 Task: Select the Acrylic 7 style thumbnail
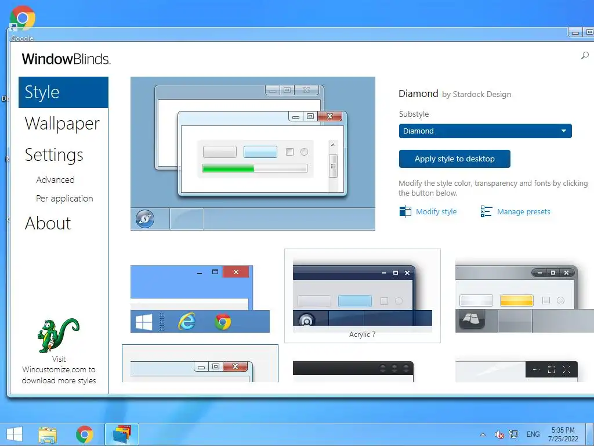[362, 296]
